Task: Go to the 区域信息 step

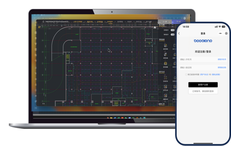Action: (x=100, y=22)
